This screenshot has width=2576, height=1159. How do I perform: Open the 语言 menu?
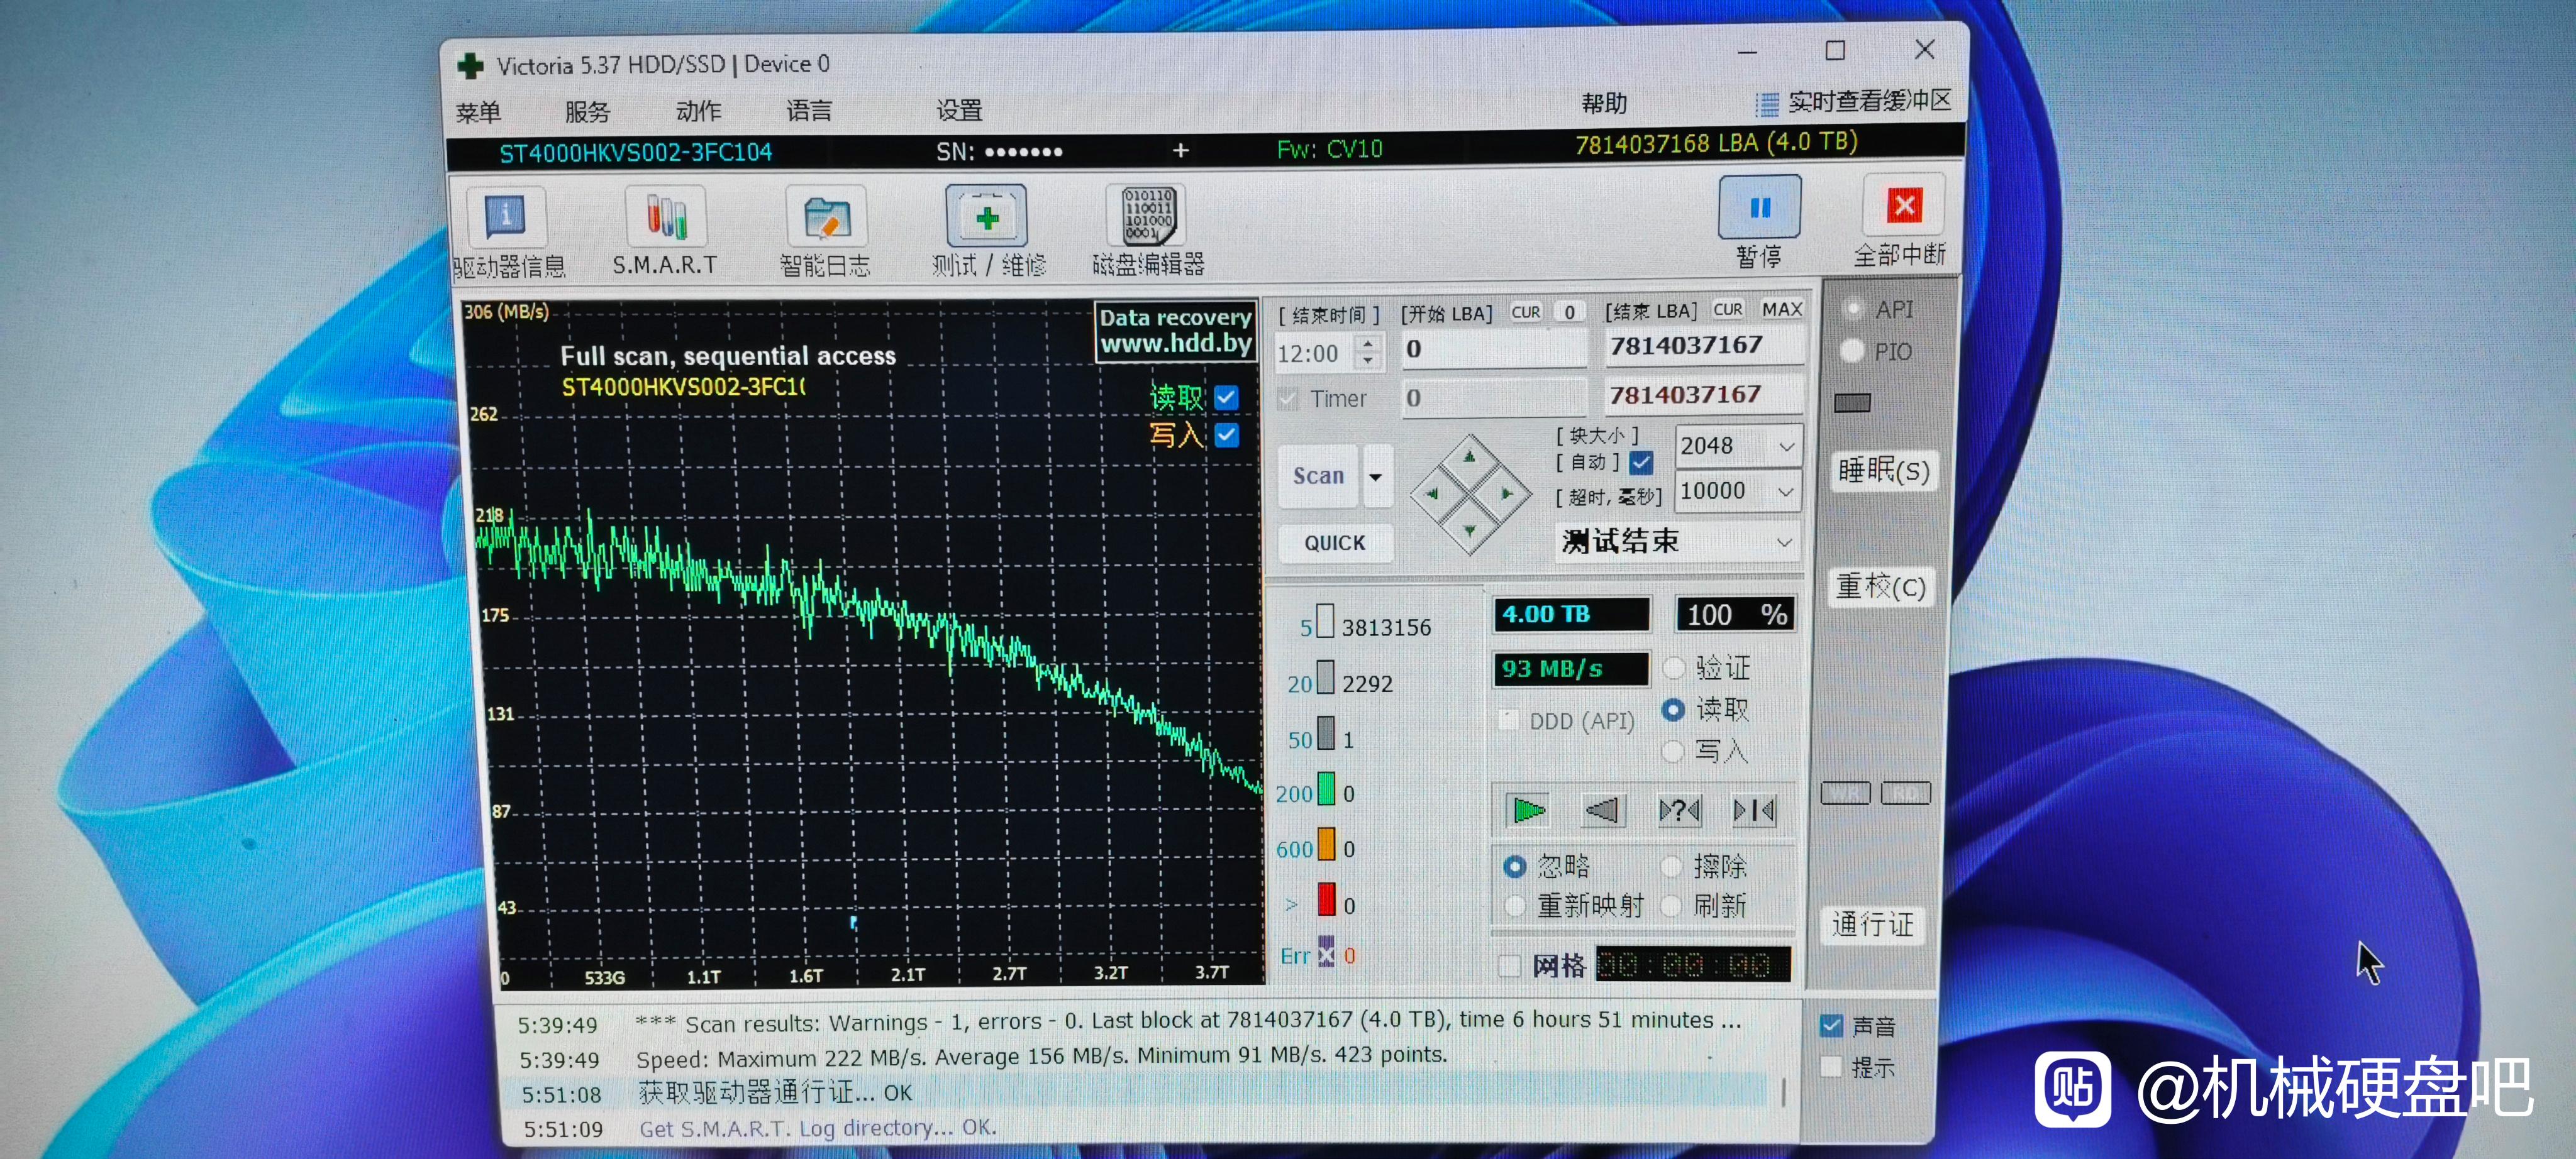pos(808,110)
